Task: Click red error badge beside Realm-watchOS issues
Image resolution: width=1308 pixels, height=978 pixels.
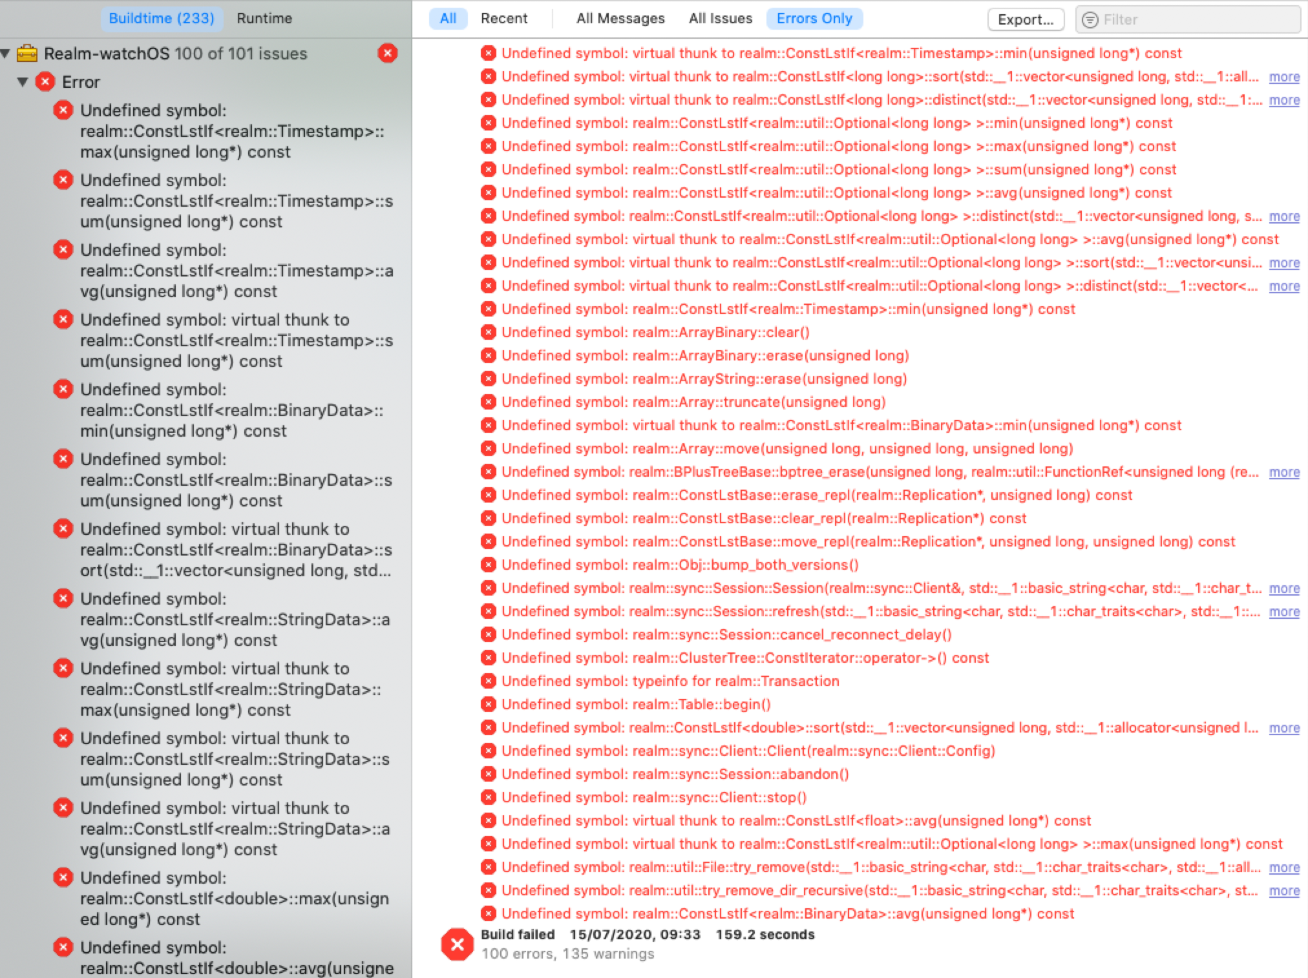Action: point(387,54)
